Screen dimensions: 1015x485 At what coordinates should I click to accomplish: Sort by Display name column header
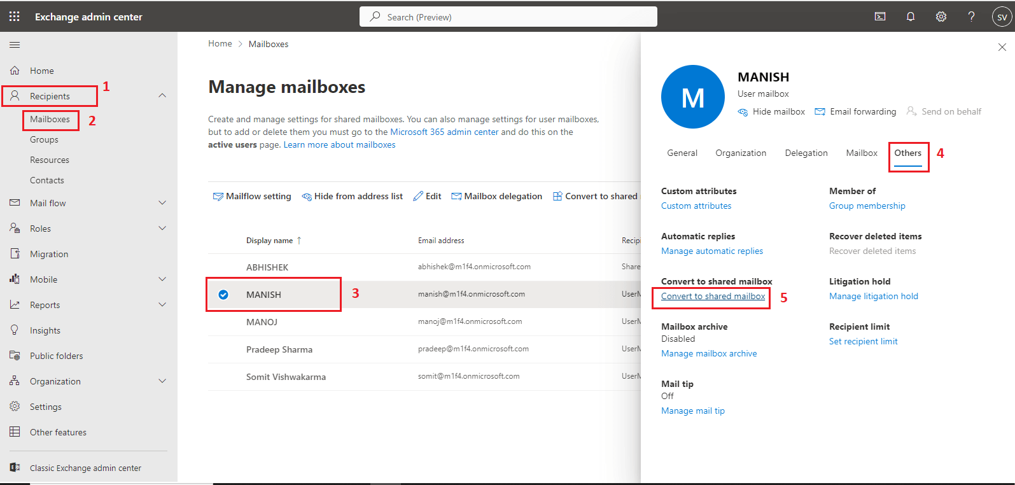[270, 241]
